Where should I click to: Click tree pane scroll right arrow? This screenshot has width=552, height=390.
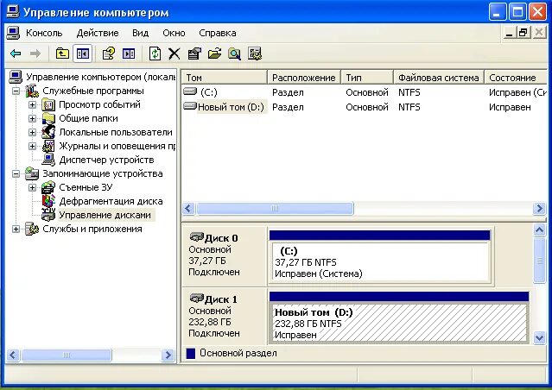point(168,355)
